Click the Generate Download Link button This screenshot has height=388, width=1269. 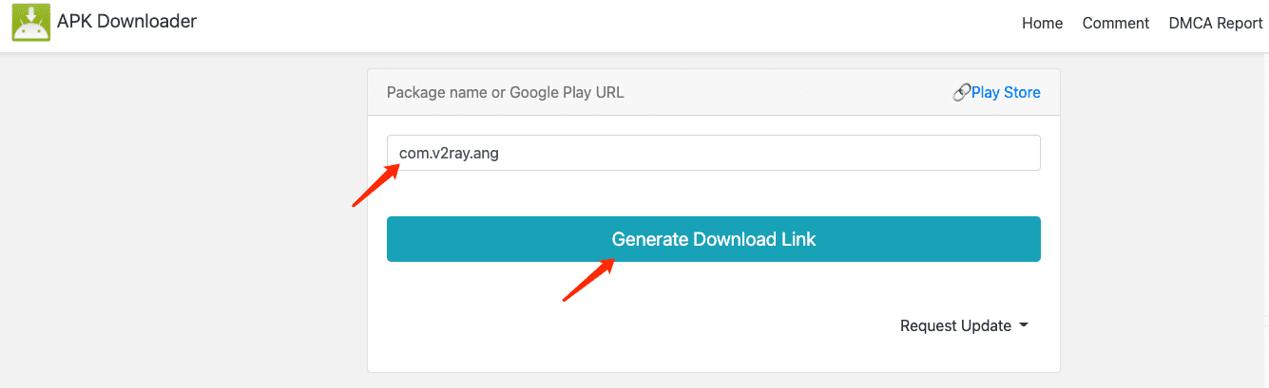(x=714, y=239)
